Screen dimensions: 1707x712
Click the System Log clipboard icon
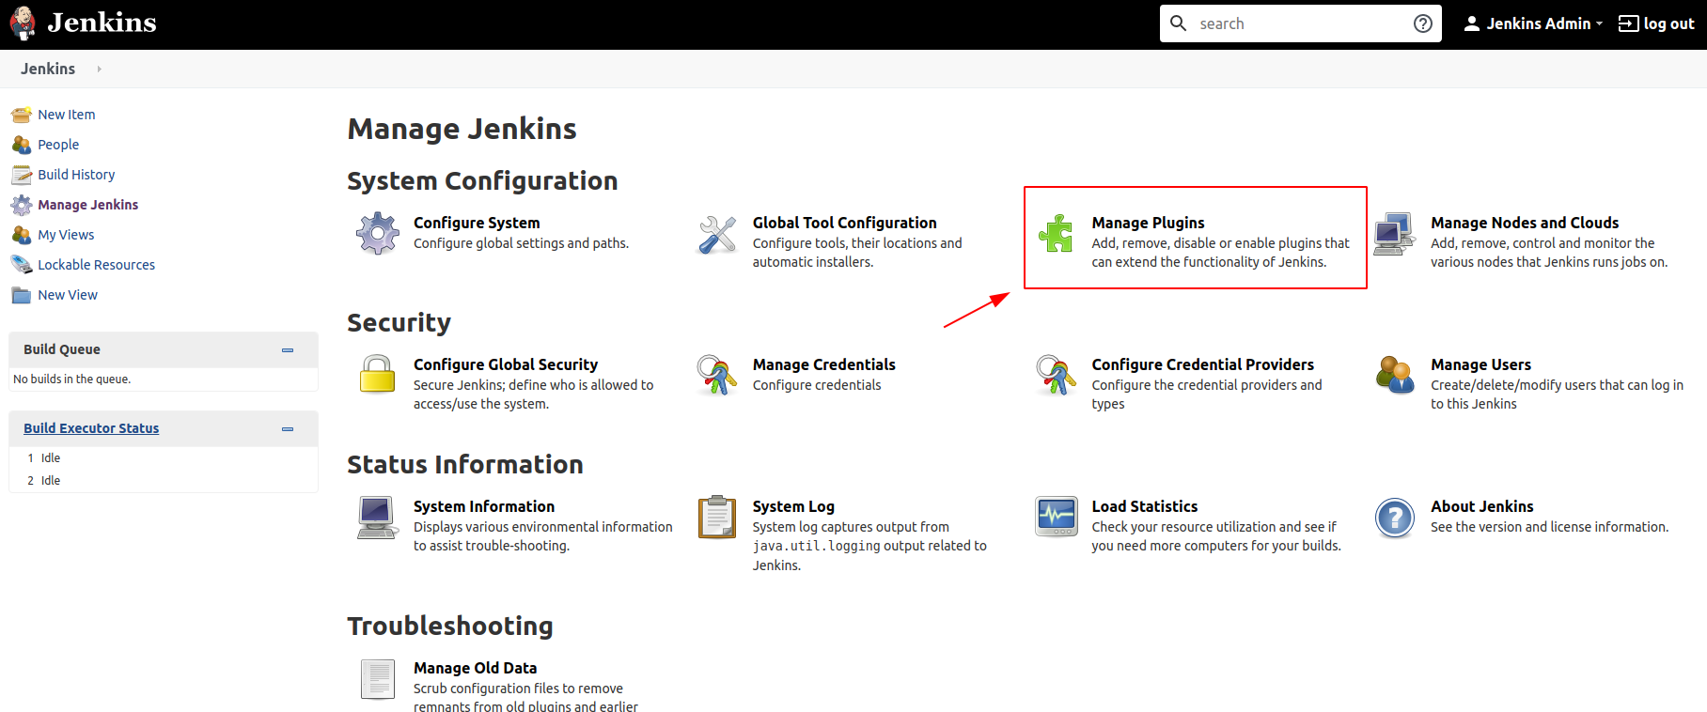point(717,517)
